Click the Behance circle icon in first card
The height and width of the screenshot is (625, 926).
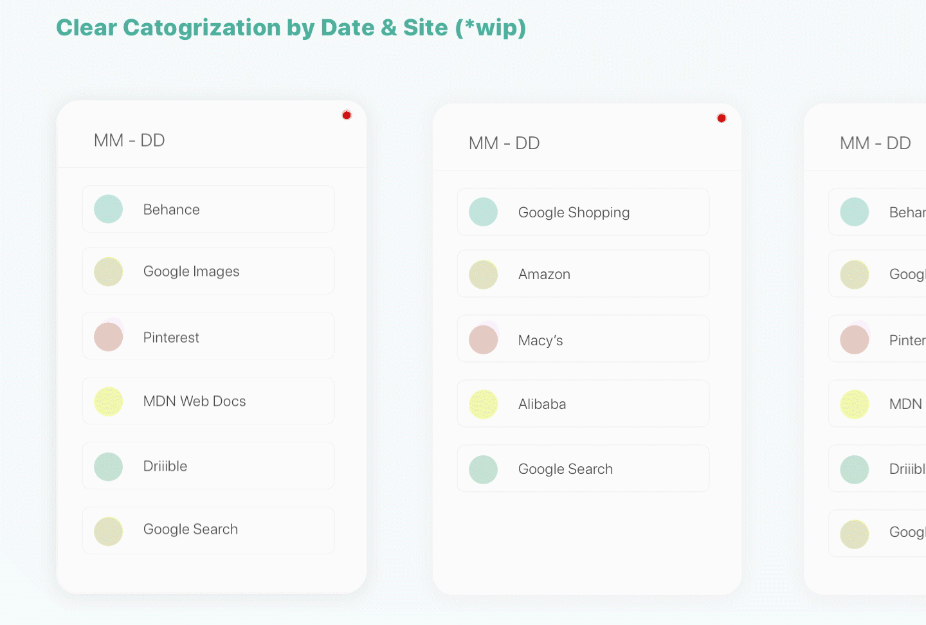tap(109, 209)
